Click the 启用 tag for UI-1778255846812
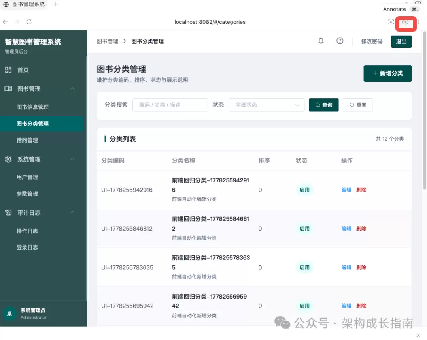 (x=304, y=229)
